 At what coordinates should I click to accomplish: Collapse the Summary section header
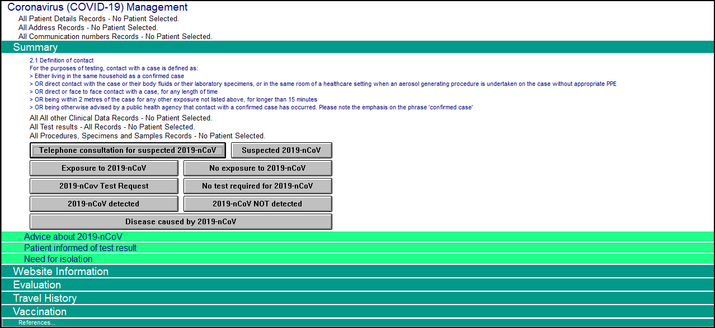point(35,47)
